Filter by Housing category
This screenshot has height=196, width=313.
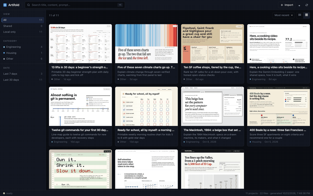coord(23,53)
